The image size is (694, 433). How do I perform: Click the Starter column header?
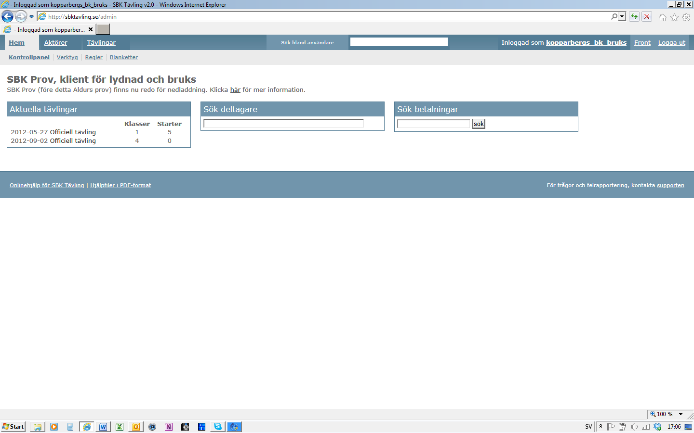coord(170,124)
